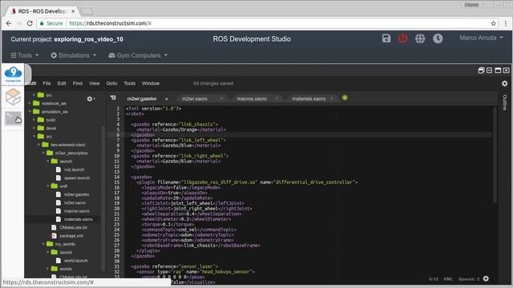Click the XML syntax mode in status bar
Viewport: 513px width, 288px height.
coord(448,279)
